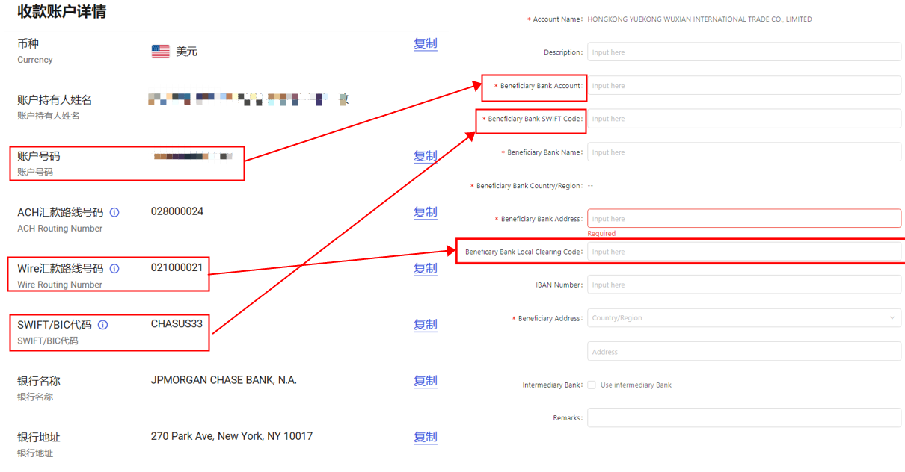Screen dimensions: 905x472
Task: Click the Beneficiary Bank Local Clearing Code field
Action: (743, 252)
